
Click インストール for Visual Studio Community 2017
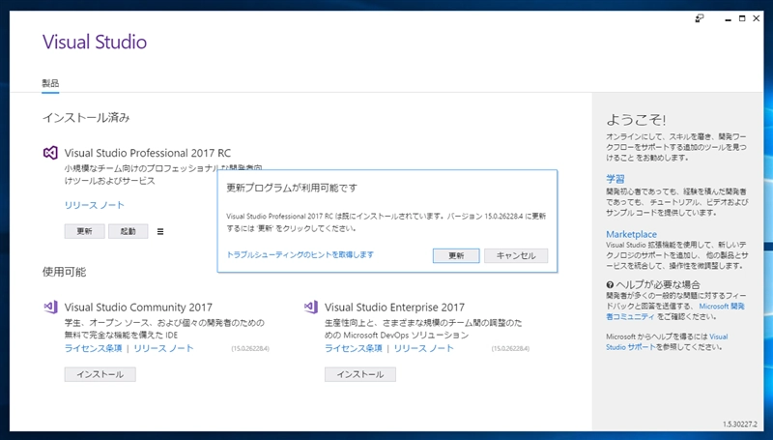tap(100, 374)
